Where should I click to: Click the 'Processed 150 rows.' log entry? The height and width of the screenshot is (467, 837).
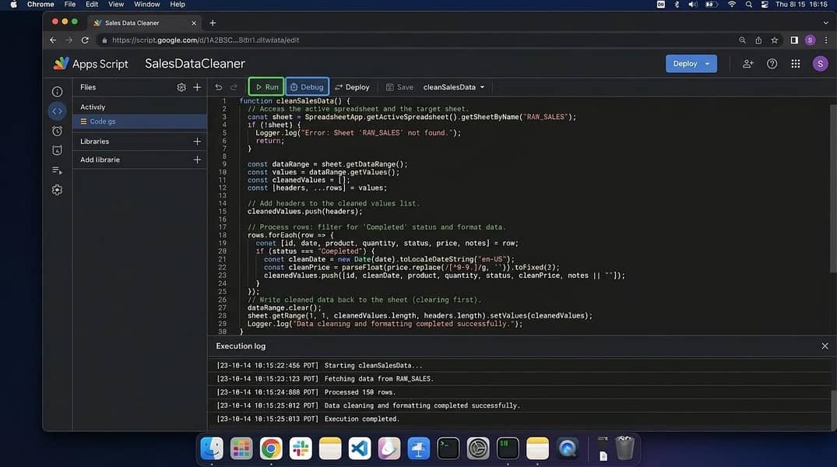(x=360, y=392)
